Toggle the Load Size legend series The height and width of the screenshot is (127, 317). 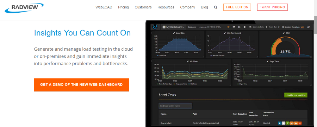click(161, 56)
